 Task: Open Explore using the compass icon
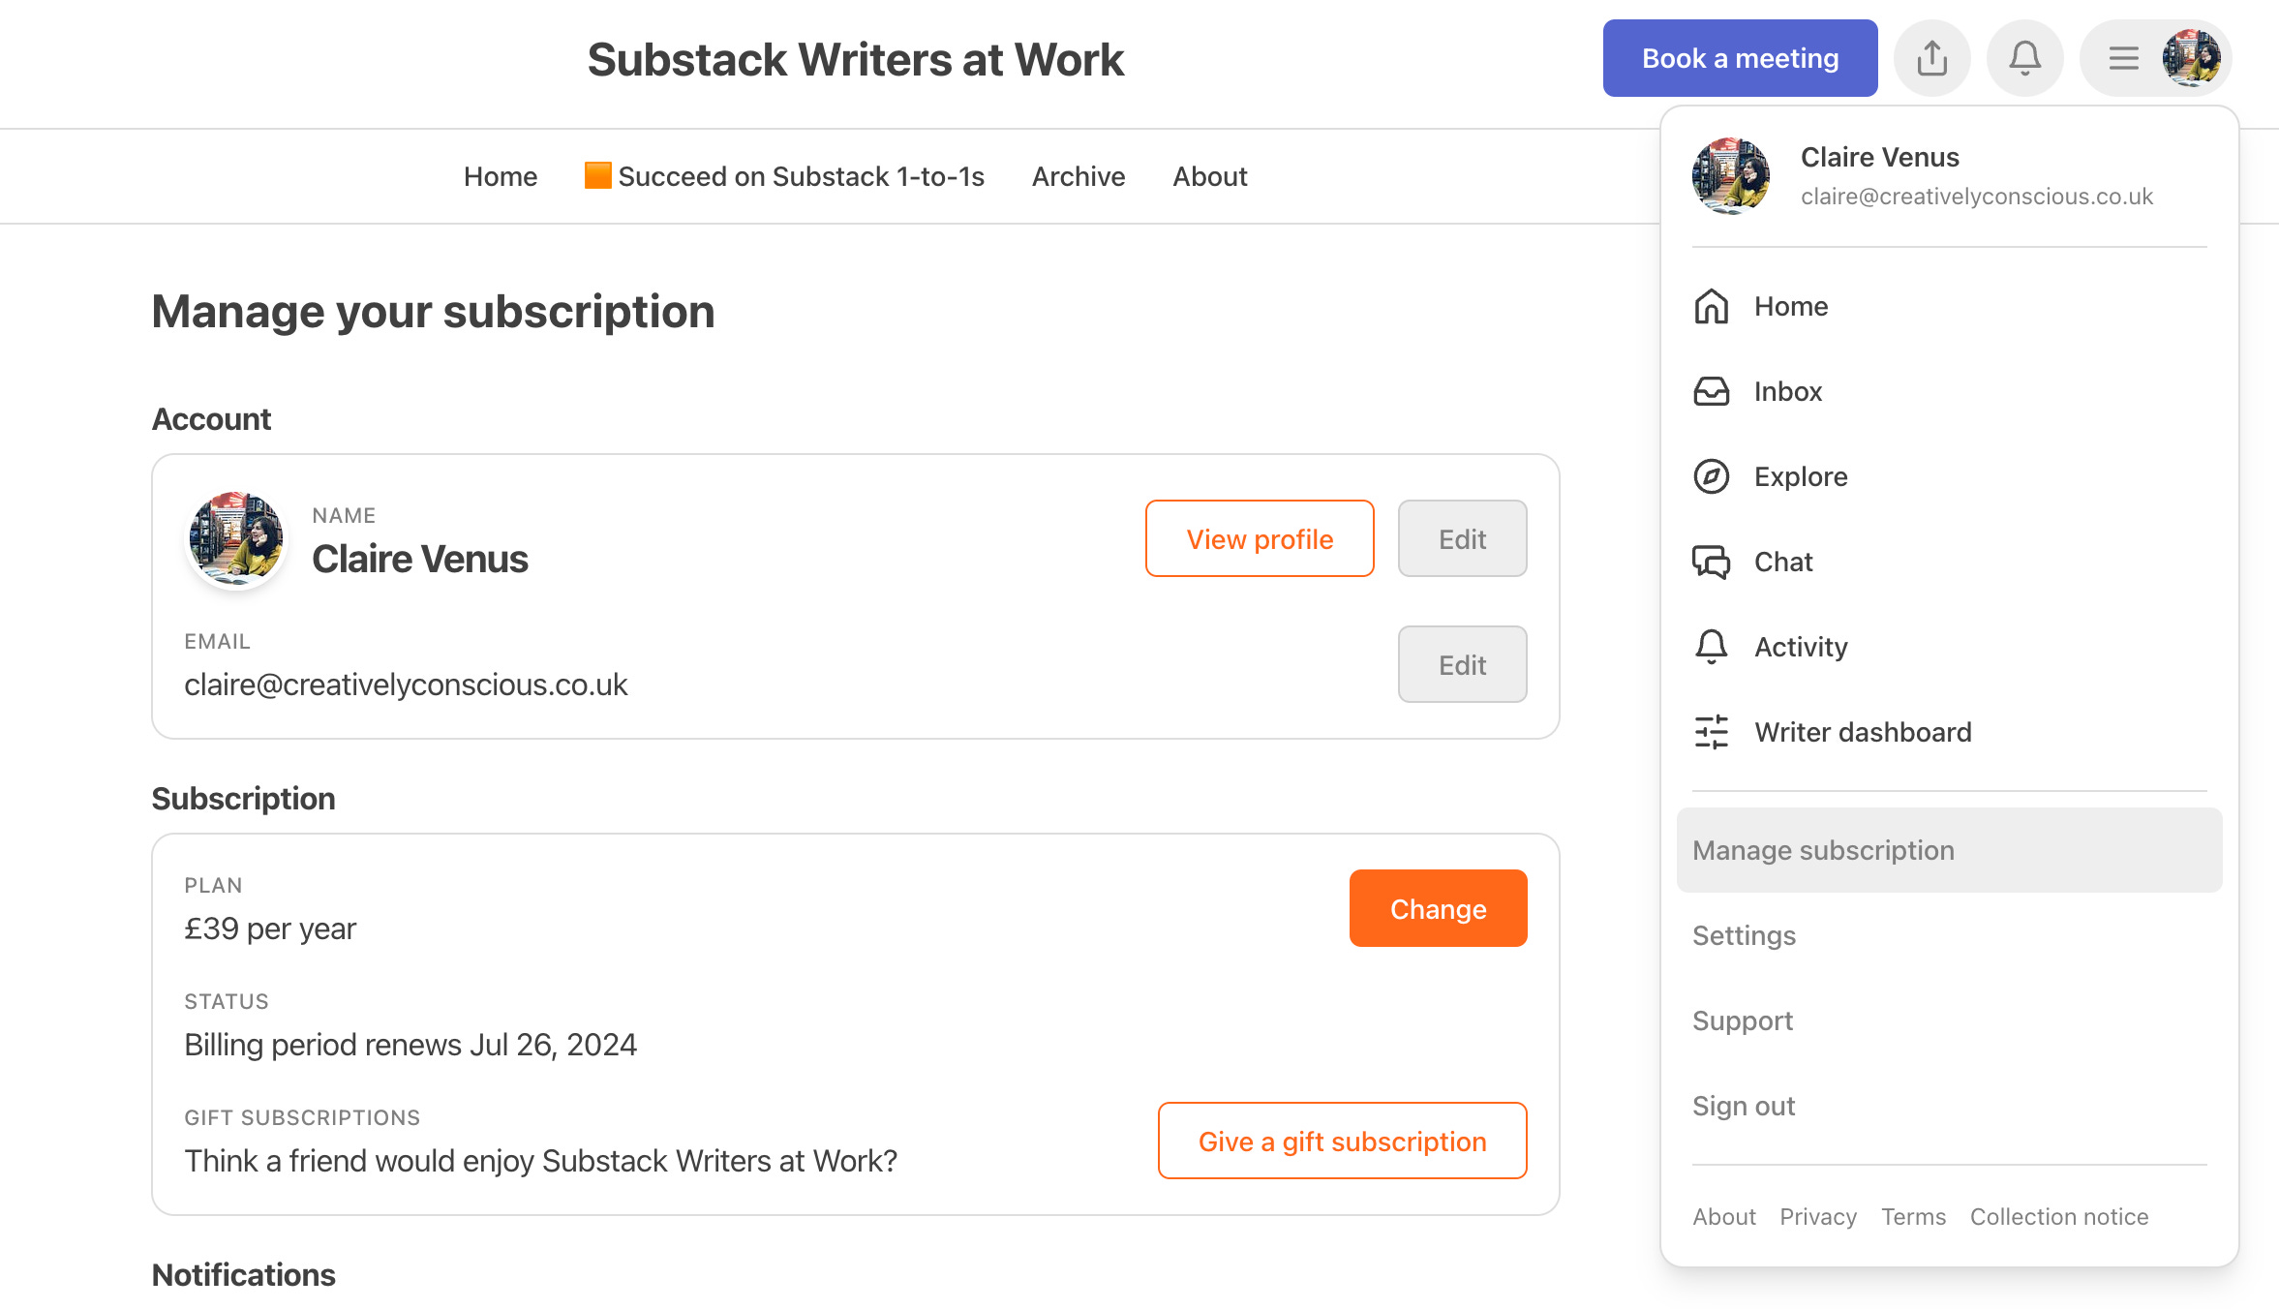(1712, 476)
